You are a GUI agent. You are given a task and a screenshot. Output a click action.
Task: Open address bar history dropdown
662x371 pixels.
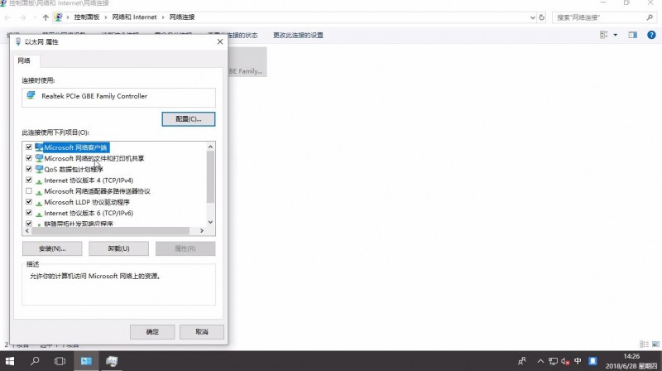click(532, 17)
